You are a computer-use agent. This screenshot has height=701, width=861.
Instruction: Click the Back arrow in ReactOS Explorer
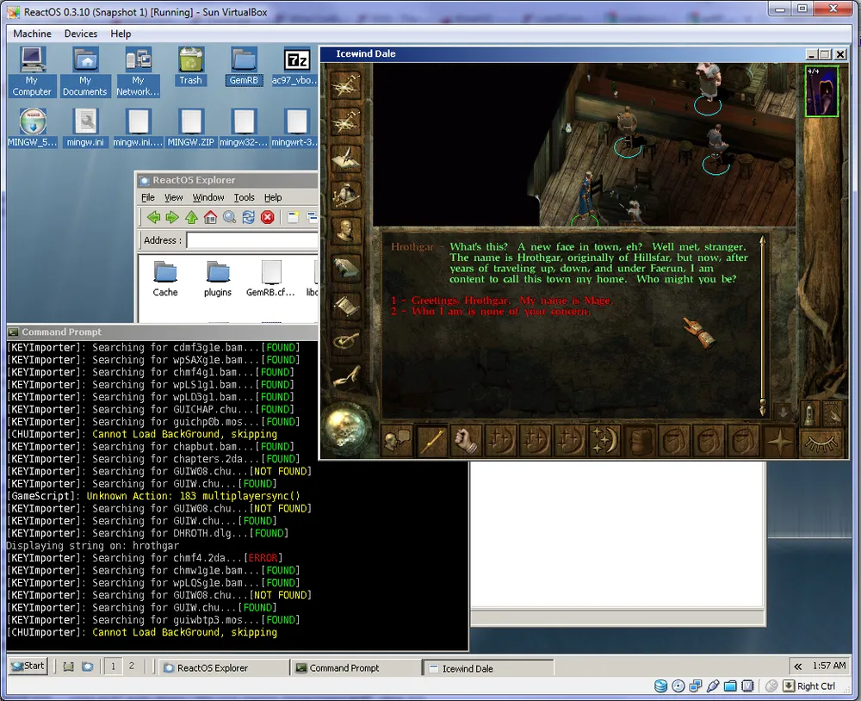coord(154,218)
